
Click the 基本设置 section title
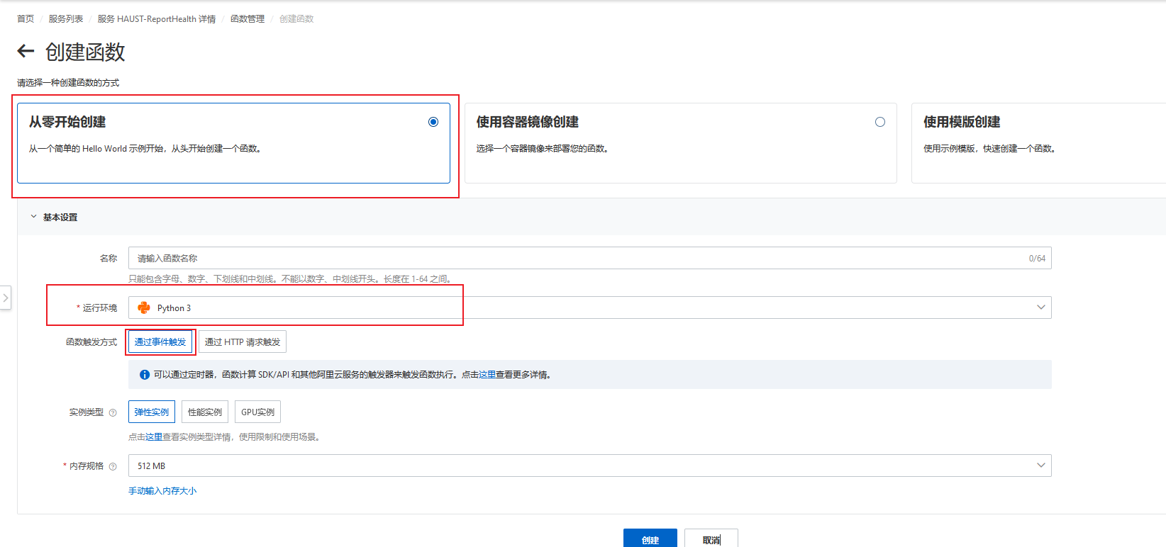[60, 218]
